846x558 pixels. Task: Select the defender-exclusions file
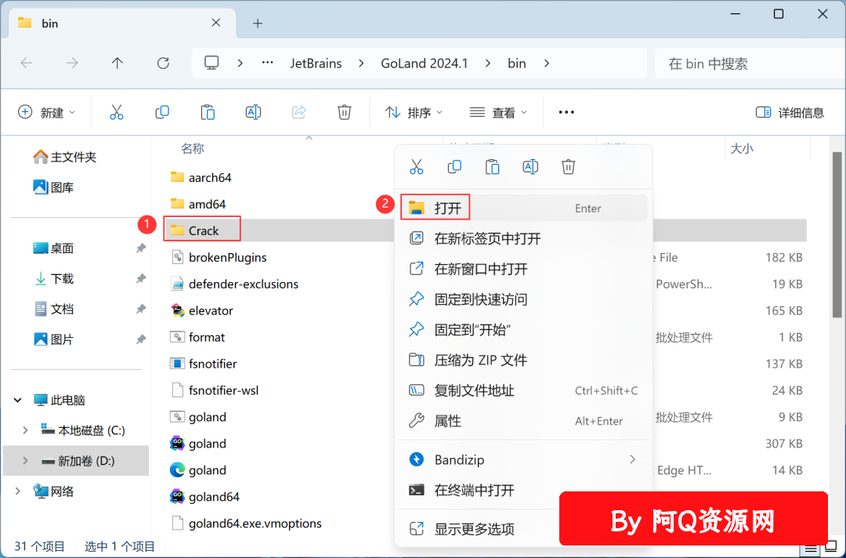234,284
